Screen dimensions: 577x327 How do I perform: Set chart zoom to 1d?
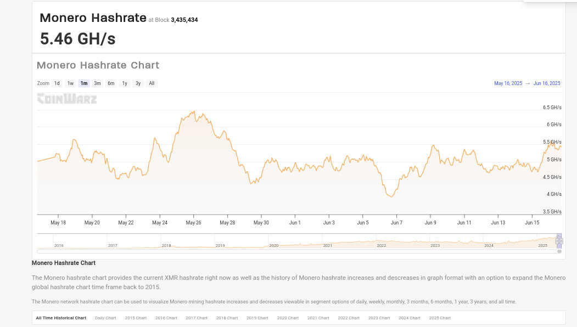57,83
